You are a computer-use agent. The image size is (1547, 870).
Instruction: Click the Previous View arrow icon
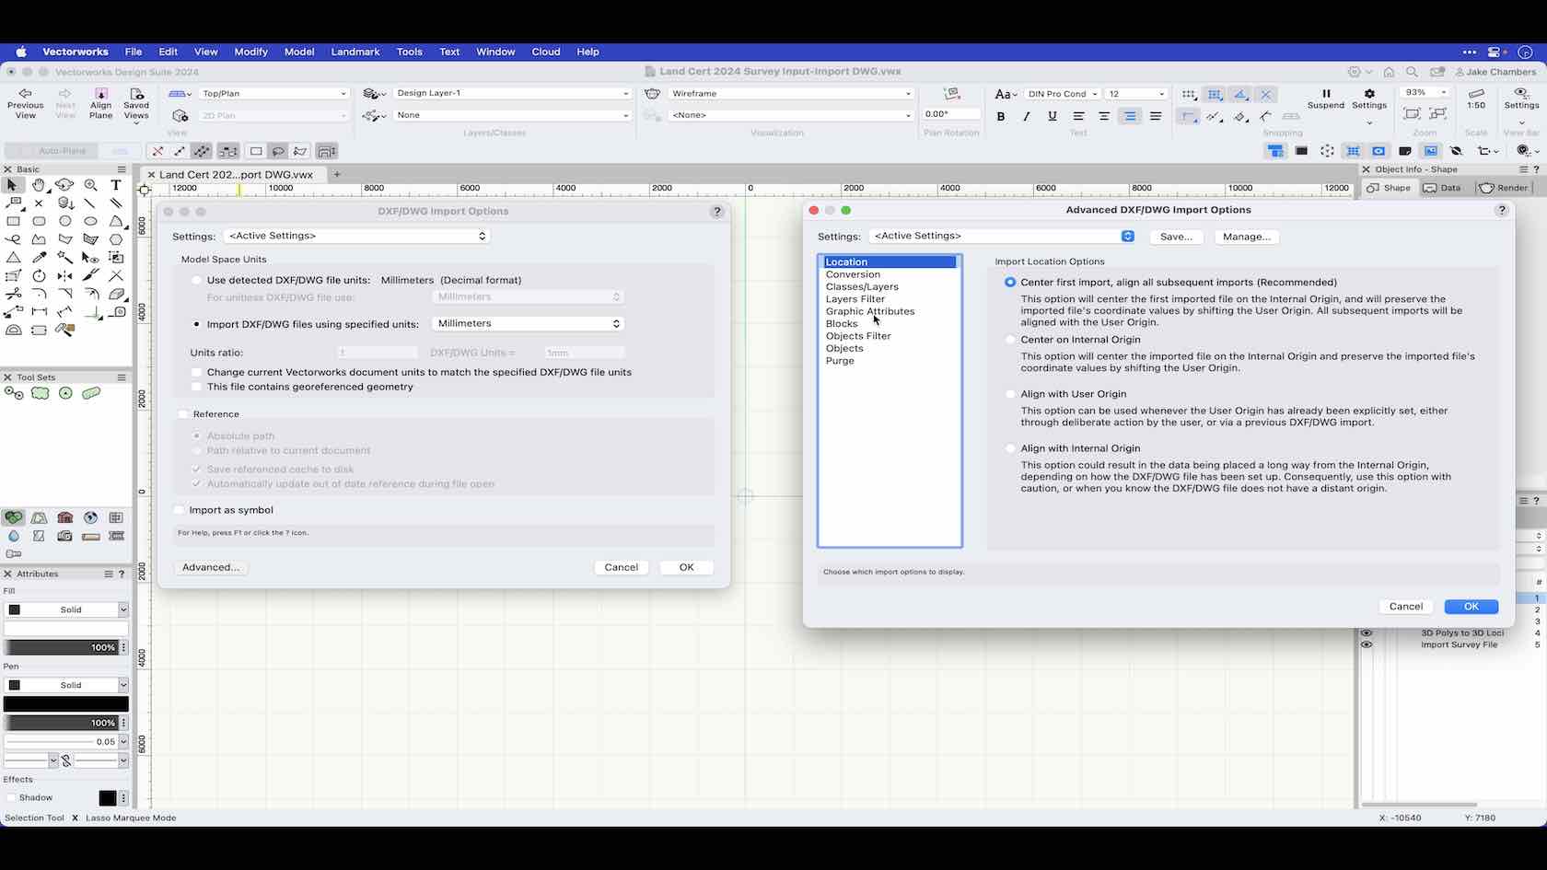coord(25,93)
